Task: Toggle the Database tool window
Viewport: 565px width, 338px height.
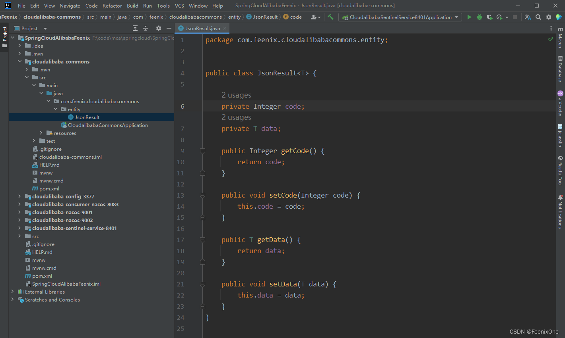Action: [560, 69]
